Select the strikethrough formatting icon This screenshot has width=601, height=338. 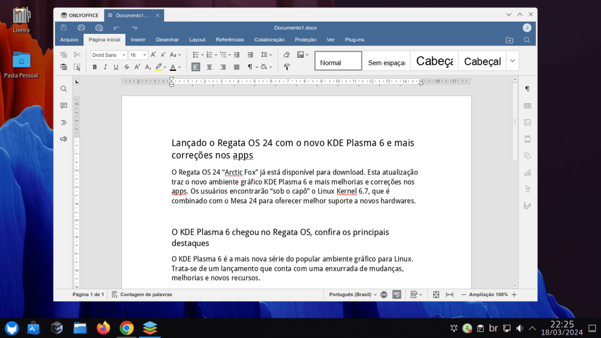126,67
